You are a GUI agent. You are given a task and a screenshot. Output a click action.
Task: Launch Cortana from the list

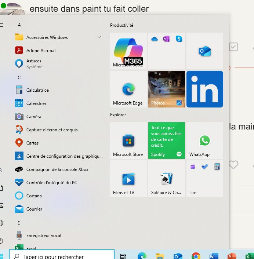(59, 196)
